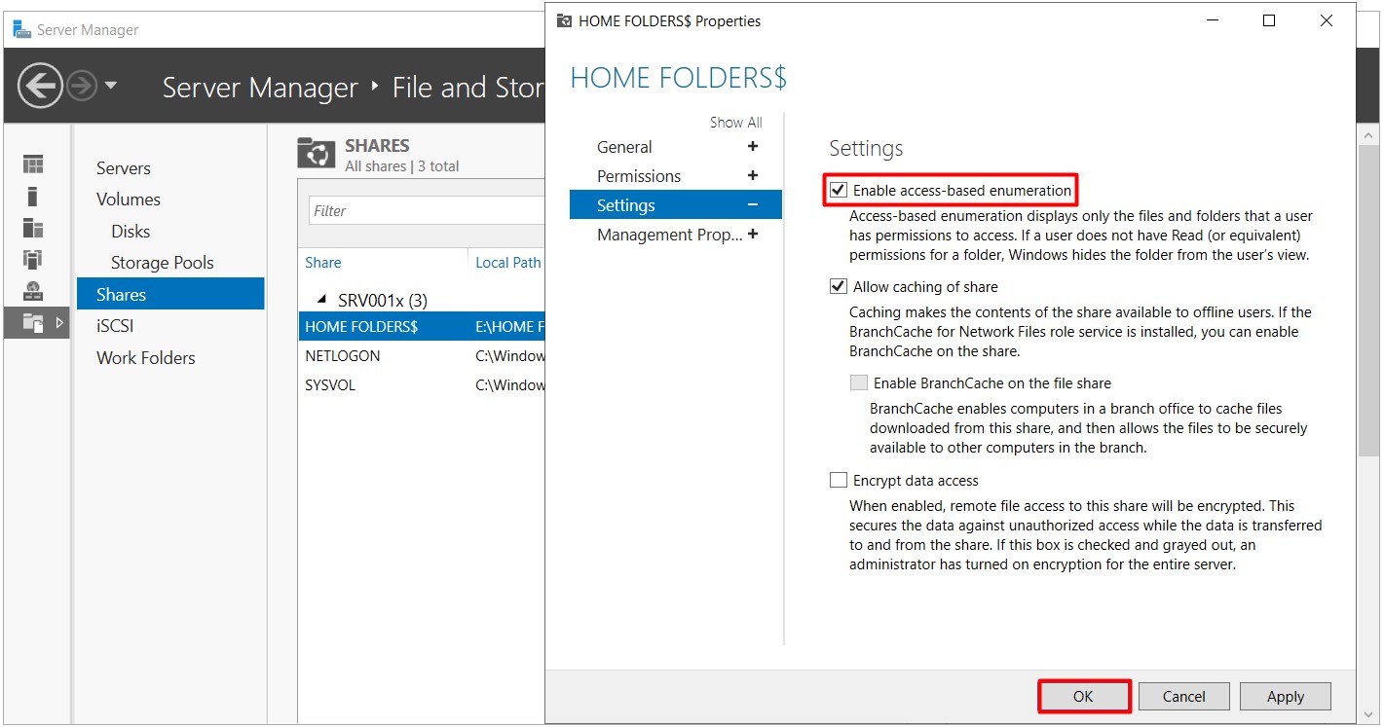1384x727 pixels.
Task: Collapse the Settings section minus sign
Action: pos(752,205)
